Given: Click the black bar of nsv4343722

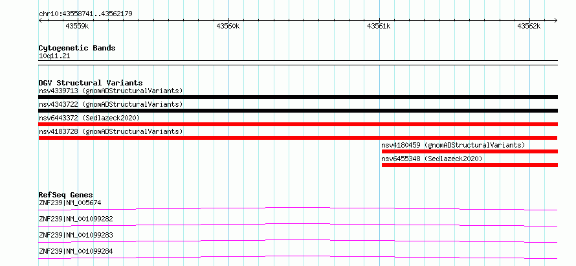Looking at the screenshot, I should (x=298, y=111).
